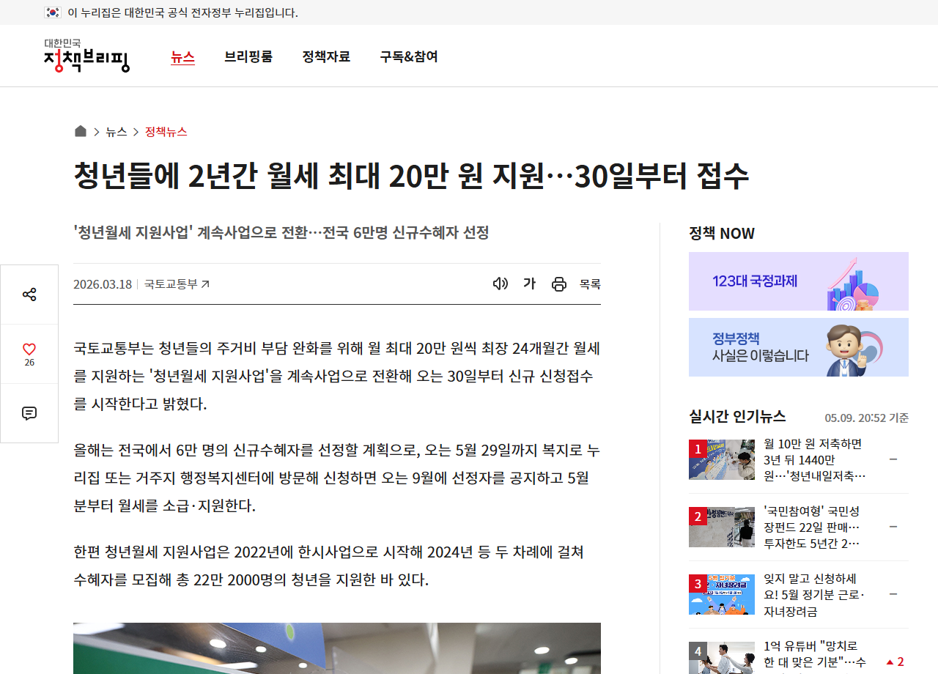
Task: Click thumbnail of rank 4 popular news
Action: [x=722, y=658]
